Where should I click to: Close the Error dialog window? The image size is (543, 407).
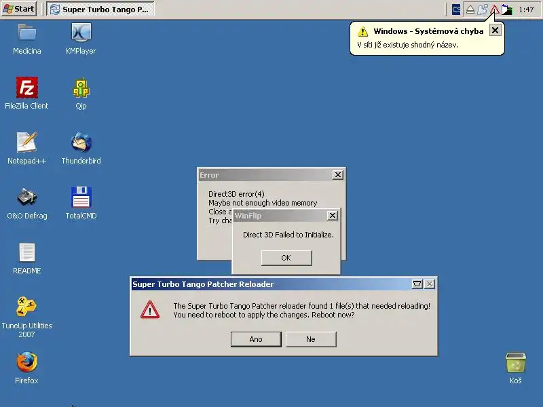click(x=337, y=175)
